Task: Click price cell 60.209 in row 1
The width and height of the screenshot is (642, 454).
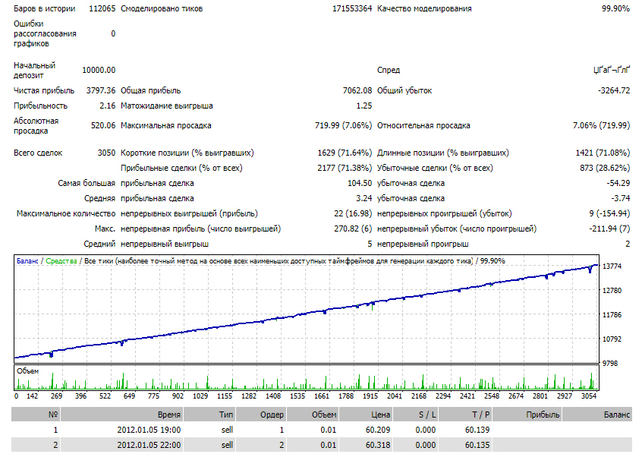Action: [x=378, y=430]
